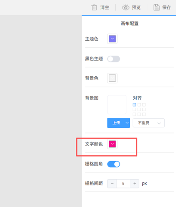Open the 主题色 purple color picker
Image resolution: width=176 pixels, height=207 pixels.
click(112, 39)
